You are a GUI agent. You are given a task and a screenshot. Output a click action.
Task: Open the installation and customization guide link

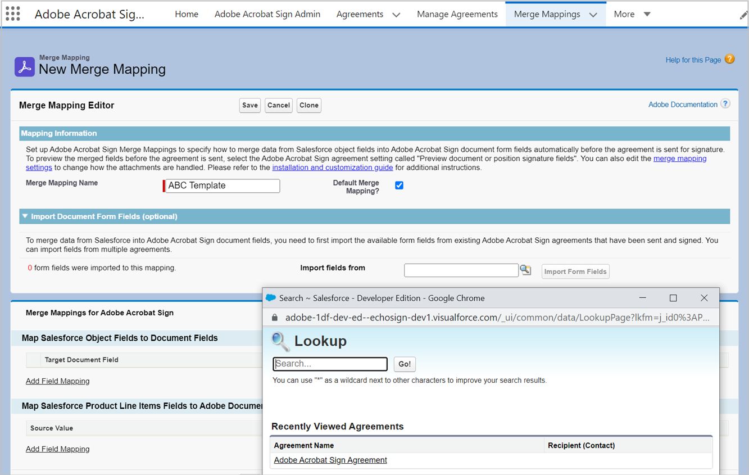click(333, 168)
